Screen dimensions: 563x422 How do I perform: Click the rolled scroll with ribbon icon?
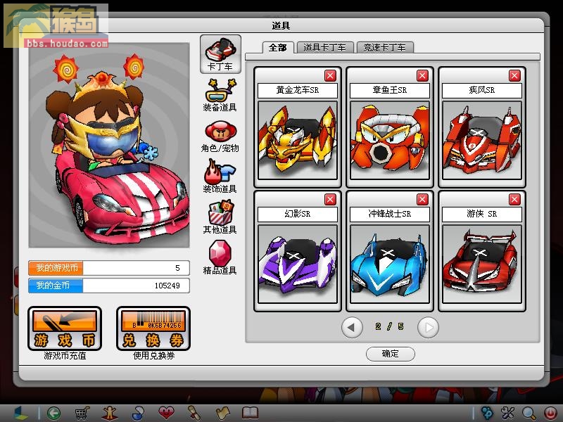coord(194,413)
